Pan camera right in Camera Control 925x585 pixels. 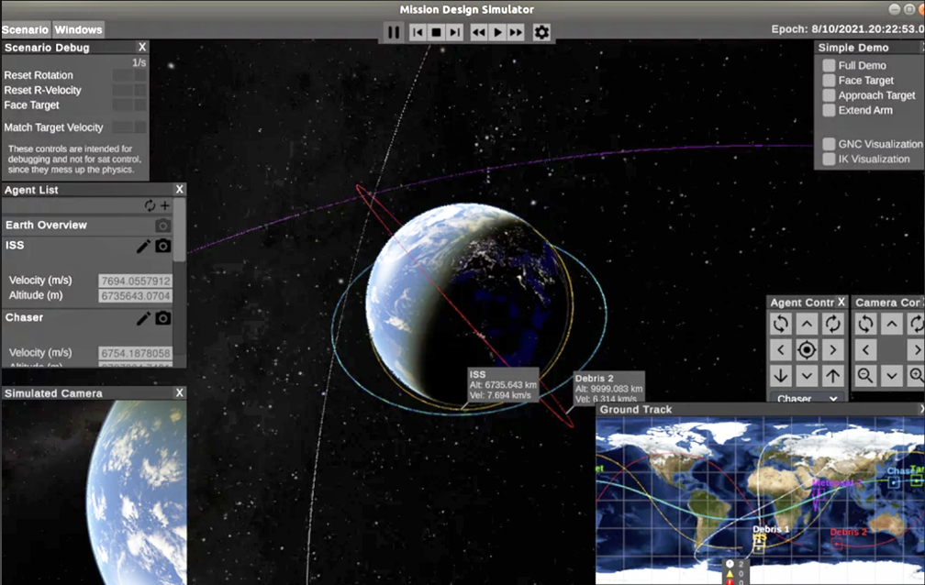(916, 349)
